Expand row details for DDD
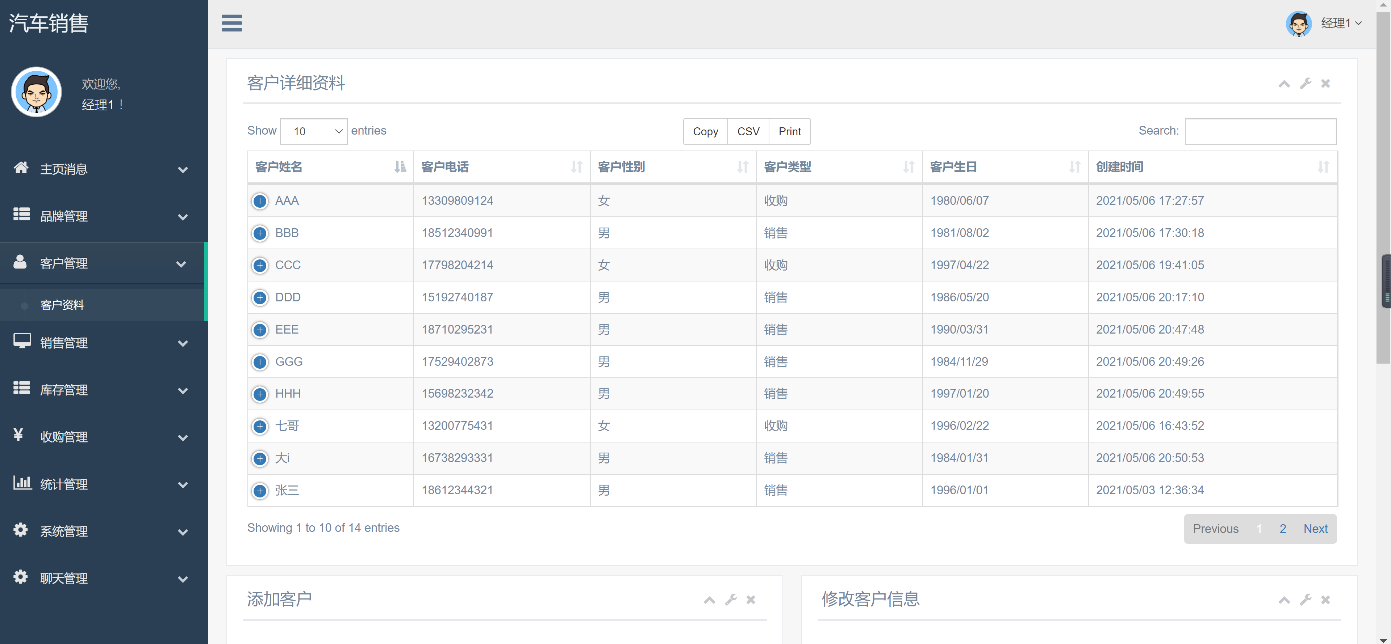 260,298
